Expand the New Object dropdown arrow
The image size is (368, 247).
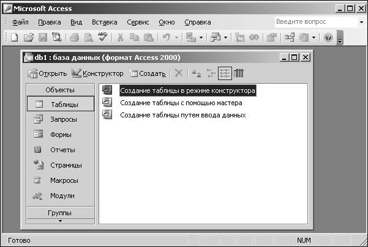pyautogui.click(x=314, y=37)
